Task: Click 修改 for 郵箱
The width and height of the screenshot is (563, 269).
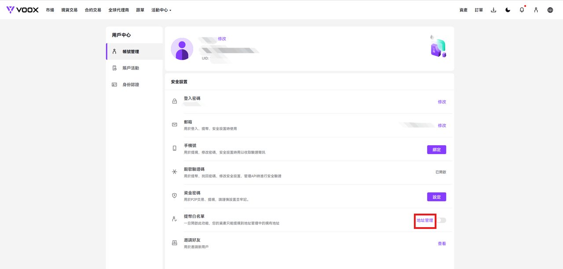Action: click(x=442, y=125)
